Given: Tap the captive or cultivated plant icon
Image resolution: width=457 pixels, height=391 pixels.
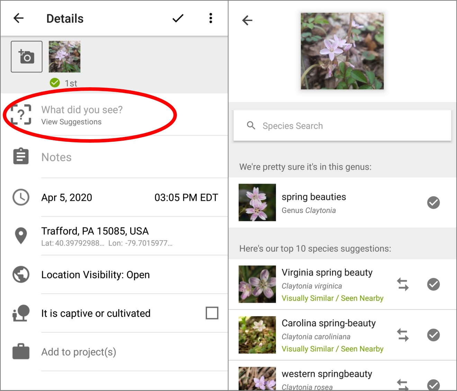Looking at the screenshot, I should [21, 313].
